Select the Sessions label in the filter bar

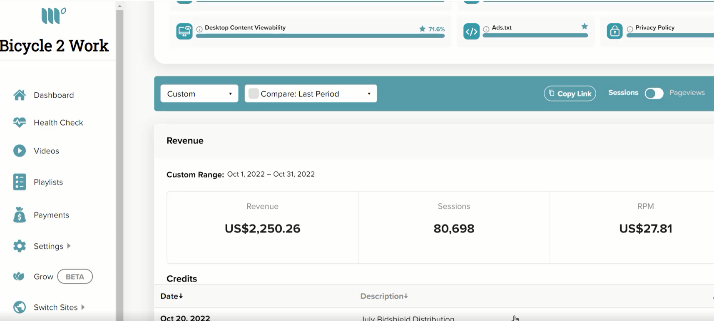click(x=623, y=93)
